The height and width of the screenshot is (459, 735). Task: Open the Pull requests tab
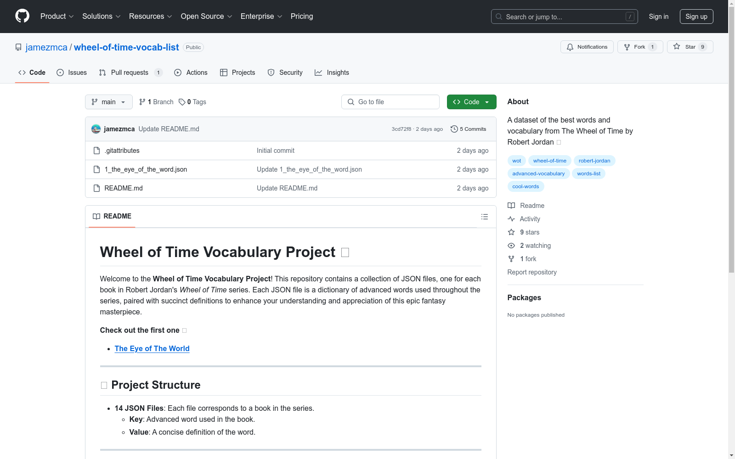131,73
